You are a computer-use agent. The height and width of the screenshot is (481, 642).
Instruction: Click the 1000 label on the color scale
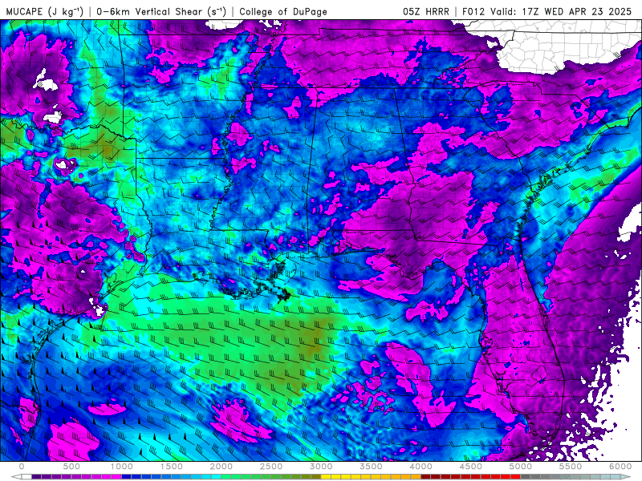click(122, 467)
